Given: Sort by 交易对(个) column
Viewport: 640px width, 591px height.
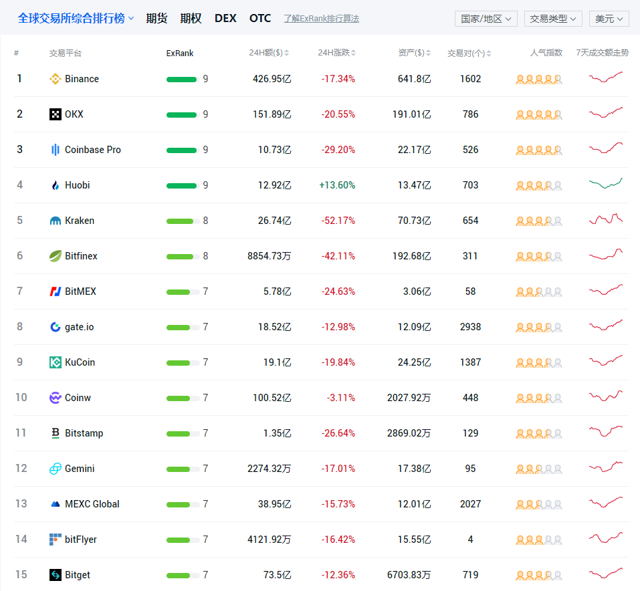Looking at the screenshot, I should [469, 53].
